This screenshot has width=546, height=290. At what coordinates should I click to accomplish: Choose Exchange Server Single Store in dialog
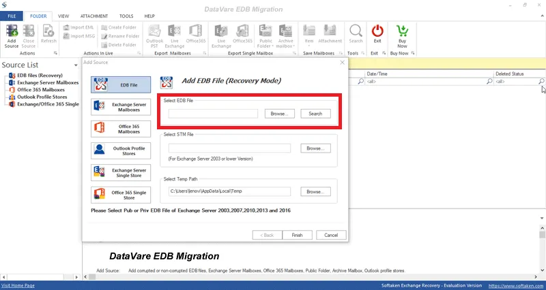pyautogui.click(x=121, y=173)
